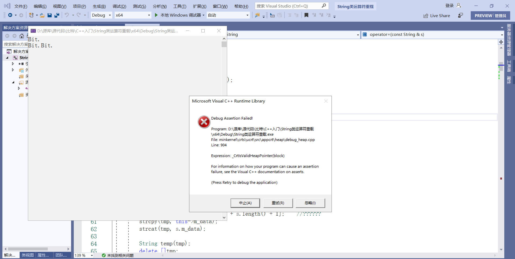
Task: Open the 帮助(H) menu
Action: (241, 6)
